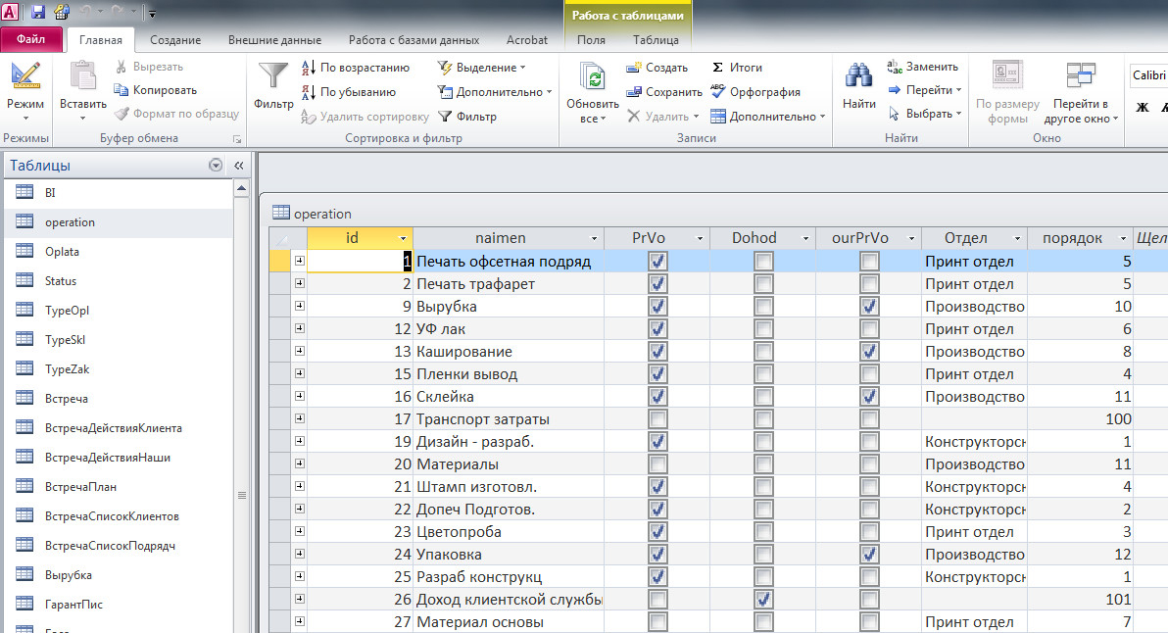Click the large Фильтр funnel icon
This screenshot has width=1168, height=633.
pos(273,77)
